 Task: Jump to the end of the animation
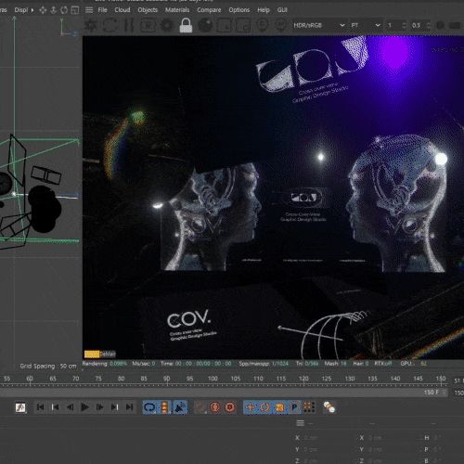pyautogui.click(x=130, y=407)
